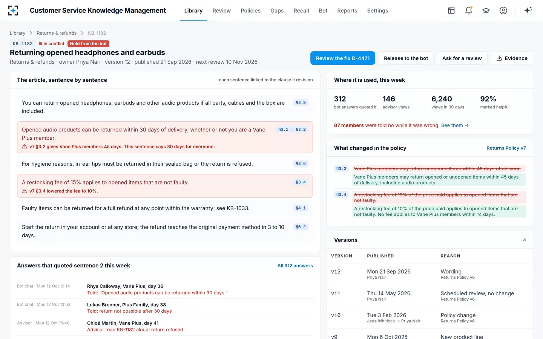Click the 'In conflict' status badge
This screenshot has width=543, height=339.
(52, 44)
